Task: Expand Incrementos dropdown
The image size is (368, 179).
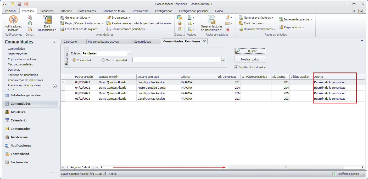Action: click(129, 18)
